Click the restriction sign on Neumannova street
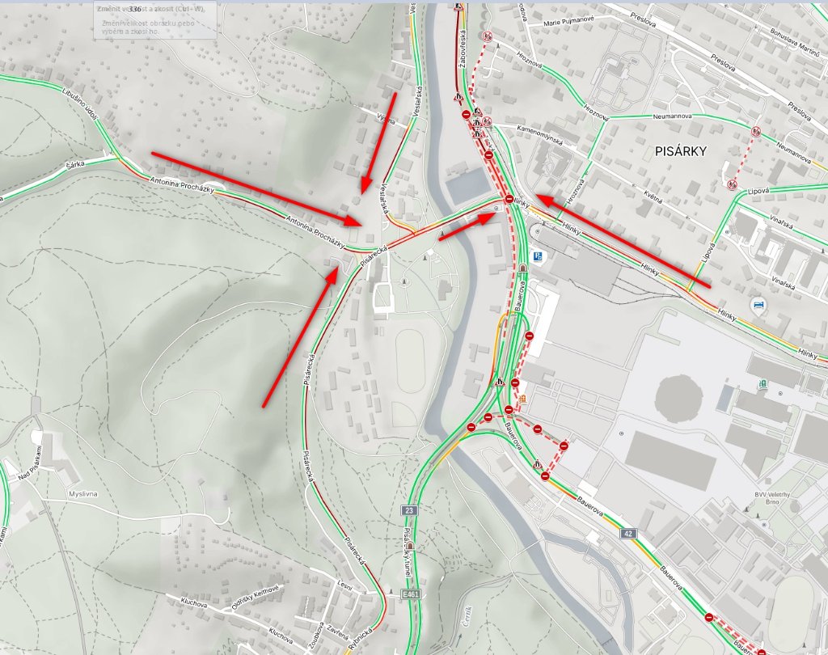Image resolution: width=828 pixels, height=655 pixels. 756,130
